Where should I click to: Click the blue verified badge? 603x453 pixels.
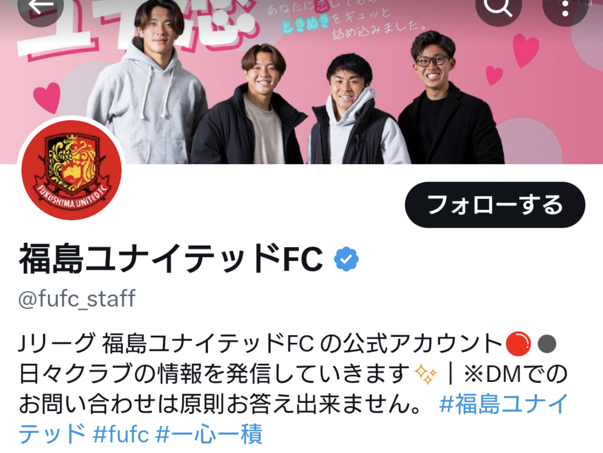tap(346, 259)
